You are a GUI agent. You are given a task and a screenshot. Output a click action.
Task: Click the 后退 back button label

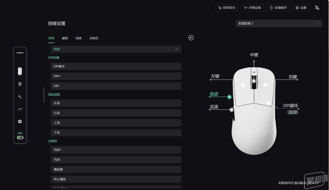[214, 107]
